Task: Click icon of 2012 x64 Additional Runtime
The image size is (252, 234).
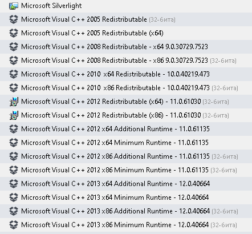Action: tap(14, 129)
